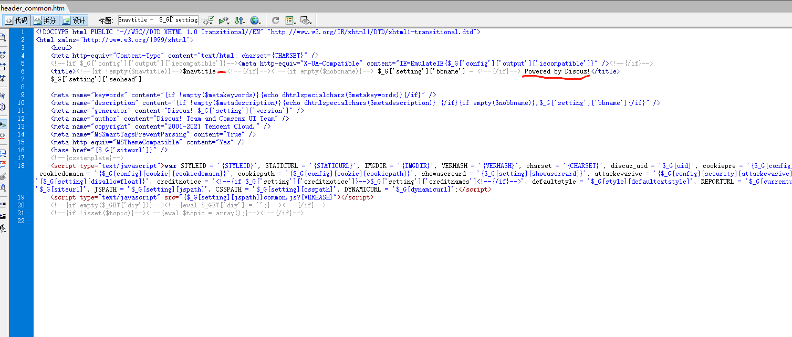The width and height of the screenshot is (792, 337).
Task: Click line number 22 in the gutter
Action: pyautogui.click(x=21, y=221)
